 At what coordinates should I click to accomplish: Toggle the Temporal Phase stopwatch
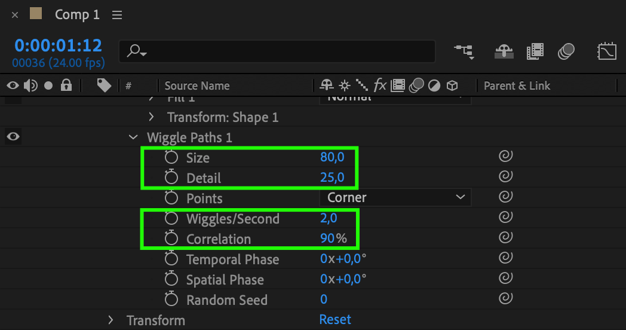tap(172, 259)
